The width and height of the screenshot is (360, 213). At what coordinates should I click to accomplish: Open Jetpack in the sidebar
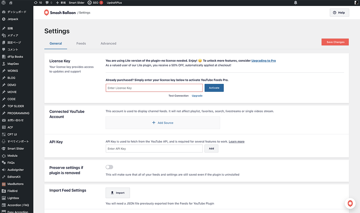point(13,19)
